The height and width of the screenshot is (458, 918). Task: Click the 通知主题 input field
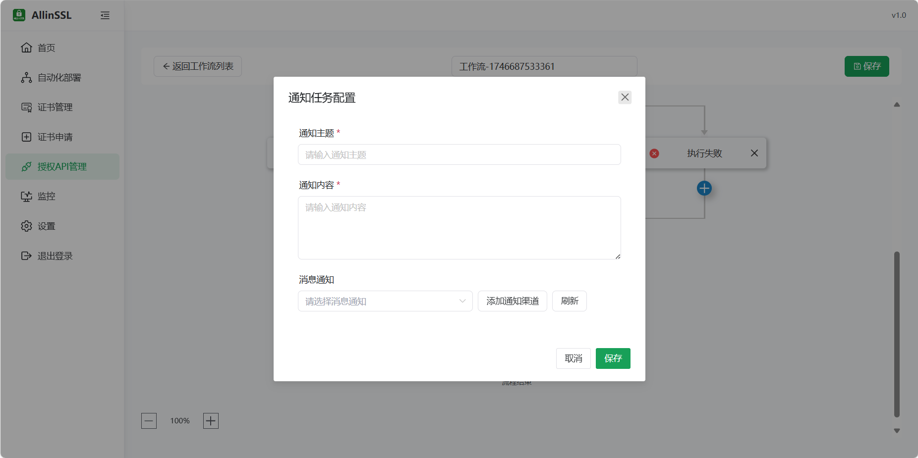pyautogui.click(x=459, y=154)
